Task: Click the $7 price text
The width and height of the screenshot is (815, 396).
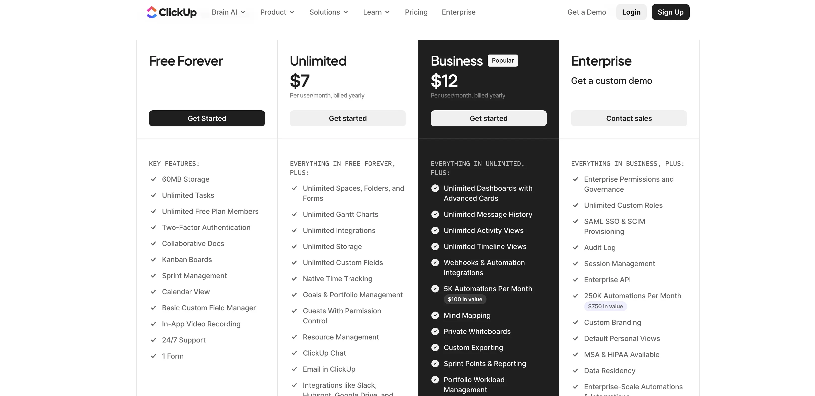Action: [300, 81]
